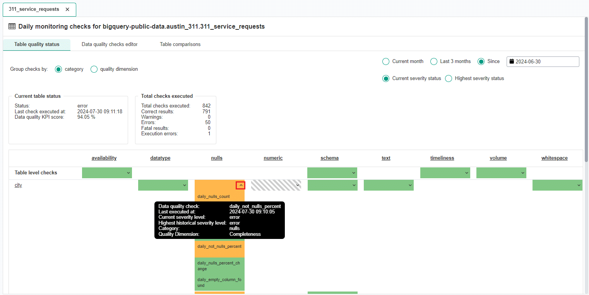Expand the datatype severity dropdown in city row
589x295 pixels.
(x=185, y=185)
